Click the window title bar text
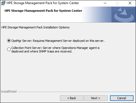The width and height of the screenshot is (136, 103). click(x=43, y=3)
